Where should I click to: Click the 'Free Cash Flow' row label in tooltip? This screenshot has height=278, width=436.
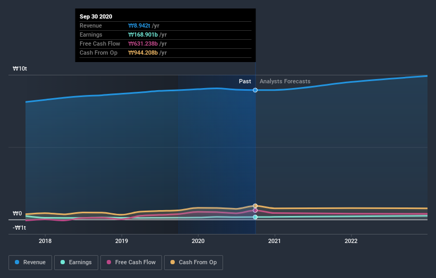pos(100,44)
